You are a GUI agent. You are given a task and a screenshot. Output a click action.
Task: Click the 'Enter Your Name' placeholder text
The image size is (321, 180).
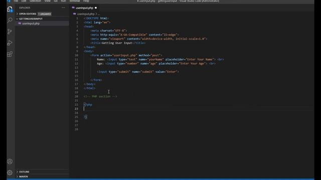click(x=200, y=59)
